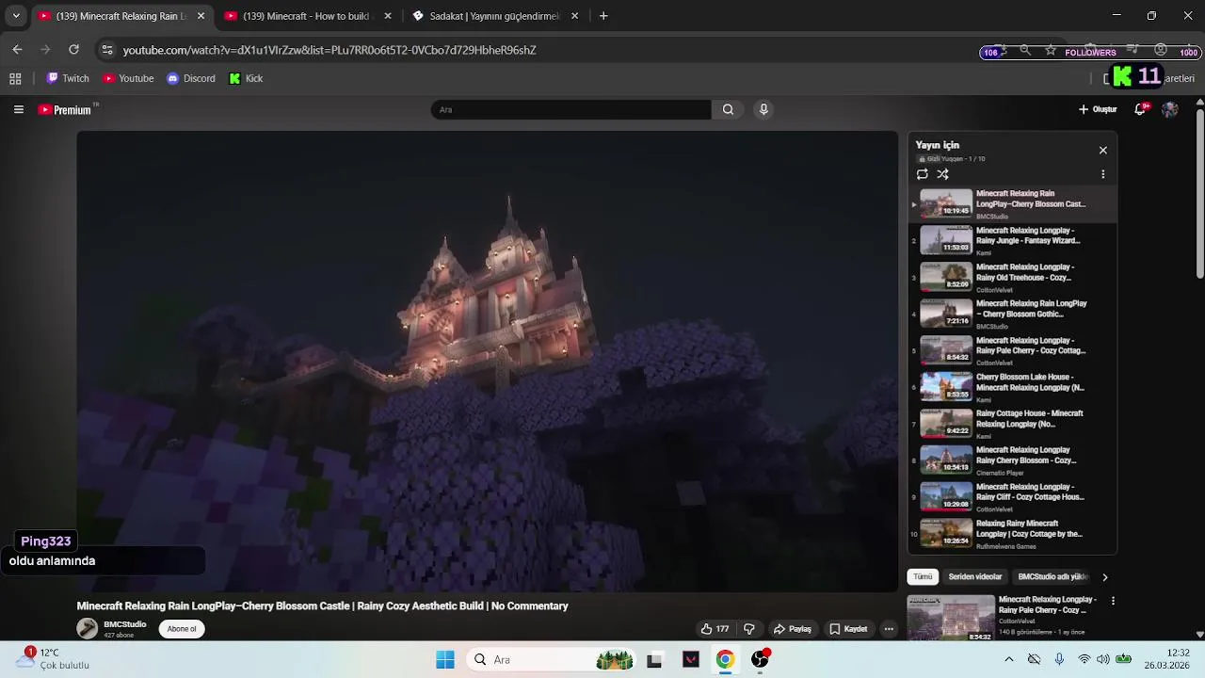Subscribe with the Abone ol button
This screenshot has height=678, width=1205.
pos(182,629)
